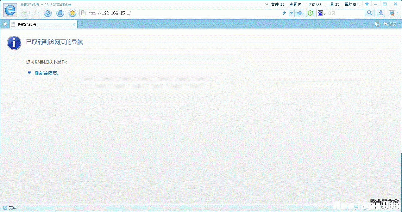The height and width of the screenshot is (212, 402).
Task: Click the 百度 search input box
Action: (x=346, y=13)
